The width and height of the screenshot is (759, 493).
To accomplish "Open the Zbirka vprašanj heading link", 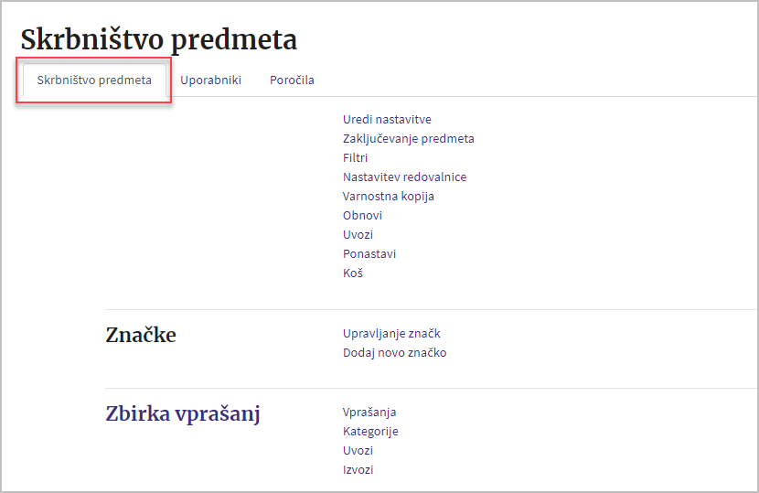I will click(183, 414).
